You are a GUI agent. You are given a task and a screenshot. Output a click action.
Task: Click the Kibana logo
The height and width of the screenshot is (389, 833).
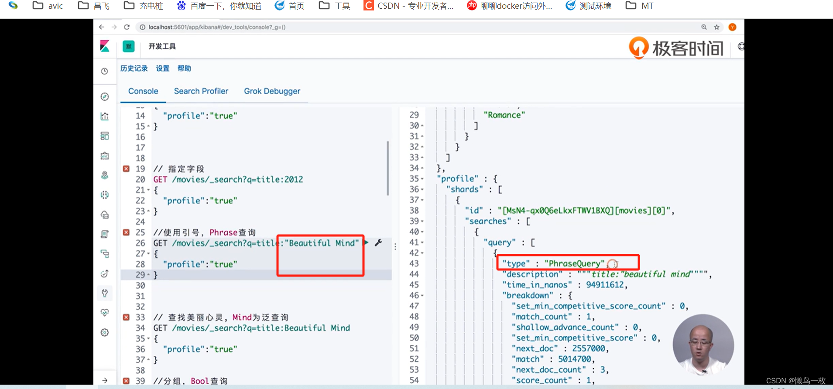(x=105, y=46)
